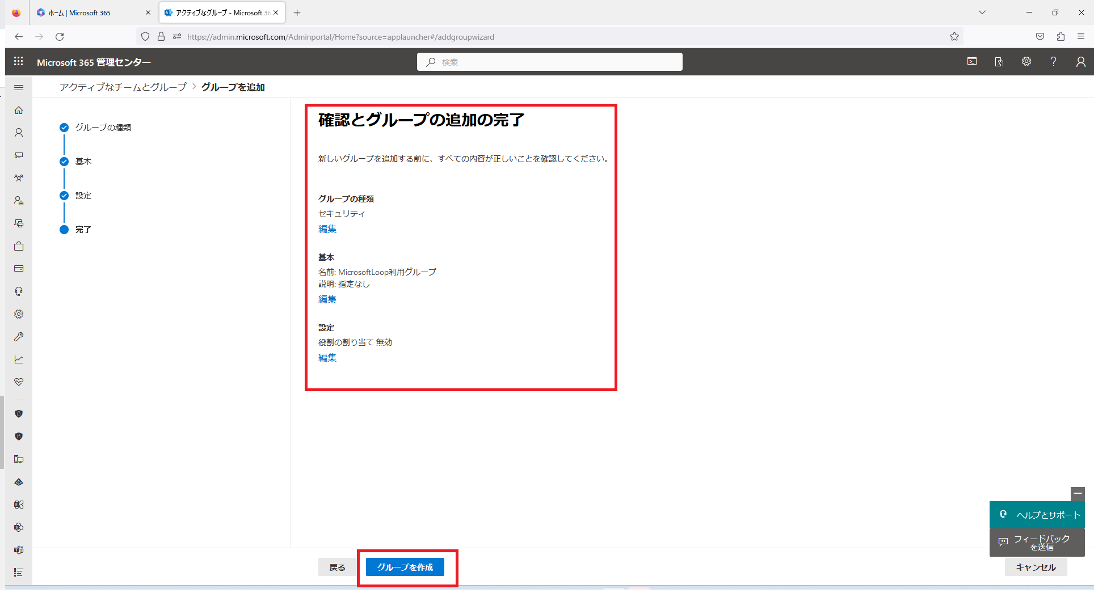The height and width of the screenshot is (593, 1094).
Task: Click フィードバックを送信 button
Action: click(x=1037, y=543)
